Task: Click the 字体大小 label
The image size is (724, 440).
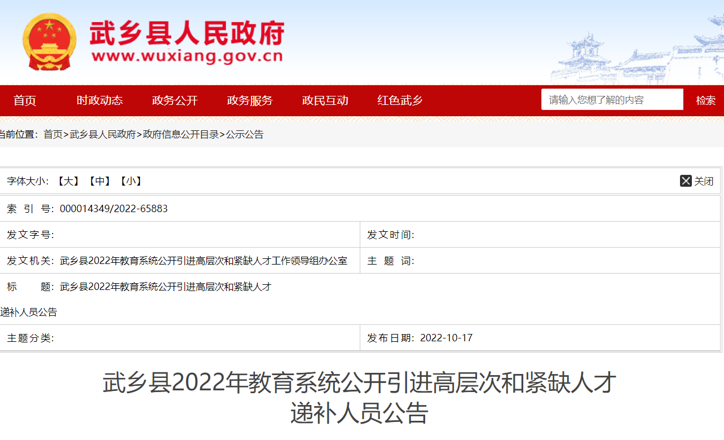Action: 29,181
